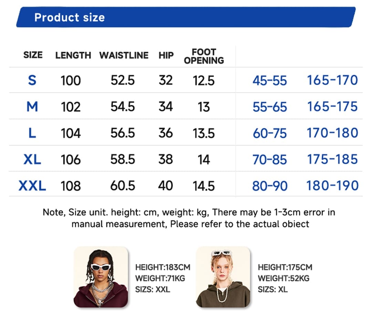372x317 pixels.
Task: Select the 170-180 height range for L
Action: [x=332, y=133]
